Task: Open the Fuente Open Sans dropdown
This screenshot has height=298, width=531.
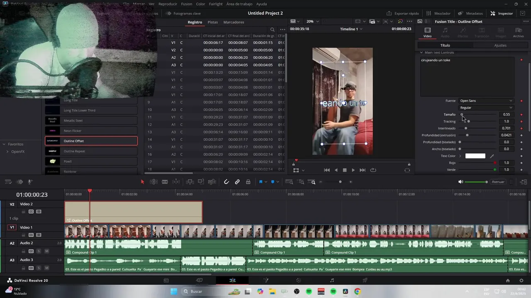Action: (486, 101)
